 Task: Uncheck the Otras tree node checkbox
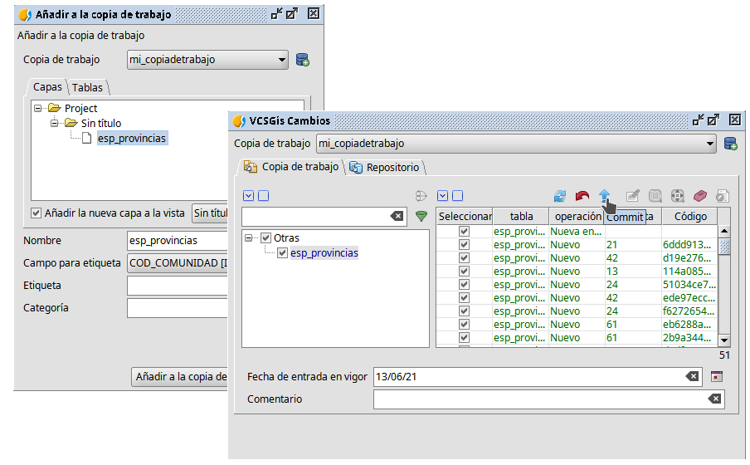(266, 238)
